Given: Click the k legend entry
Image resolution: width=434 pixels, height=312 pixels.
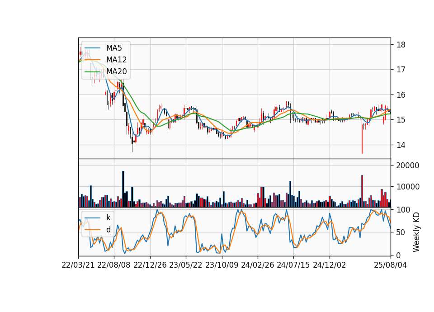Looking at the screenshot, I should coord(98,217).
